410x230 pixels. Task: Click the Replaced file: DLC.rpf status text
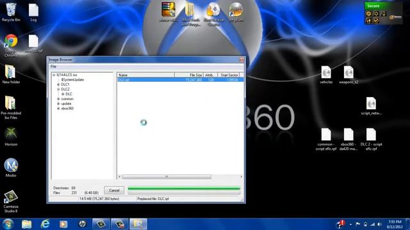coord(153,199)
